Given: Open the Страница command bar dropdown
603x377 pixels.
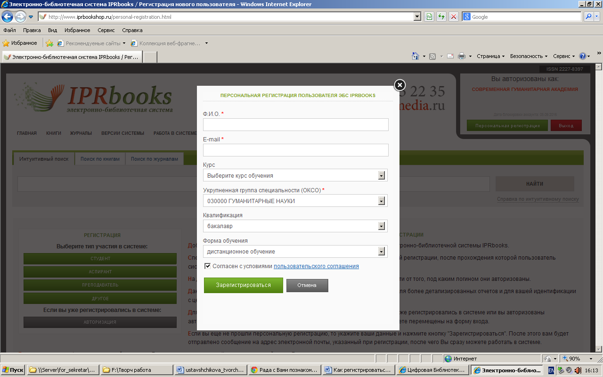Looking at the screenshot, I should coord(490,56).
